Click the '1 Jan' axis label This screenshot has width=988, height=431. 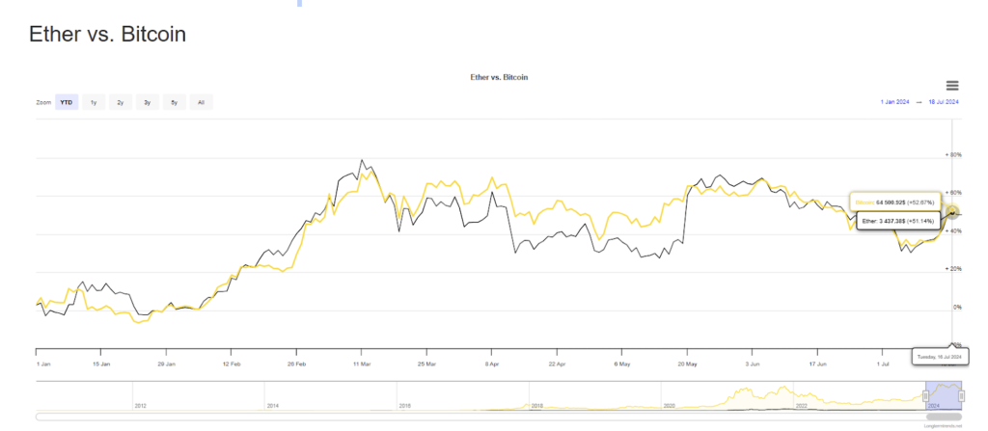pyautogui.click(x=43, y=364)
